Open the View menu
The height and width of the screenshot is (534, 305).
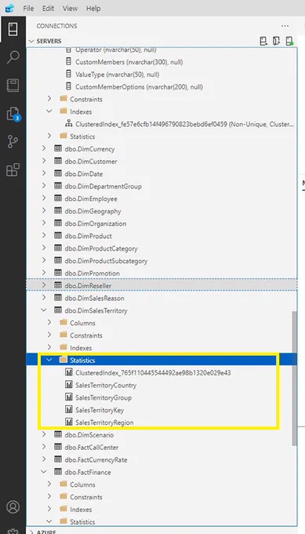(x=70, y=8)
